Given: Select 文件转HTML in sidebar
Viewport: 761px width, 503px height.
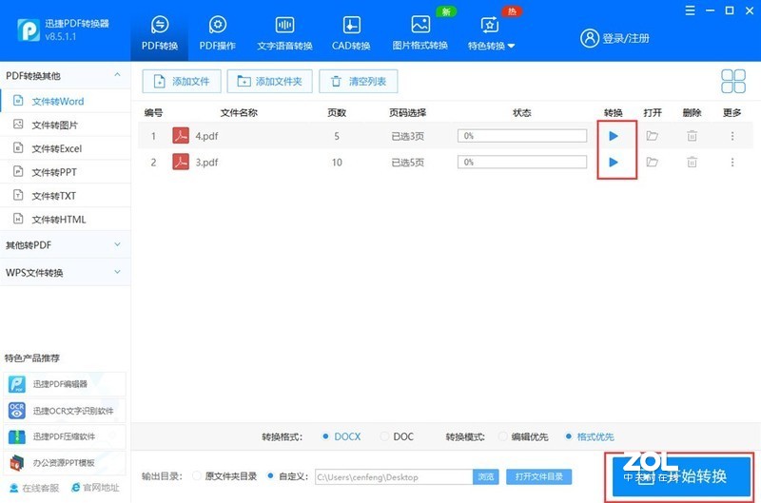Looking at the screenshot, I should click(65, 220).
